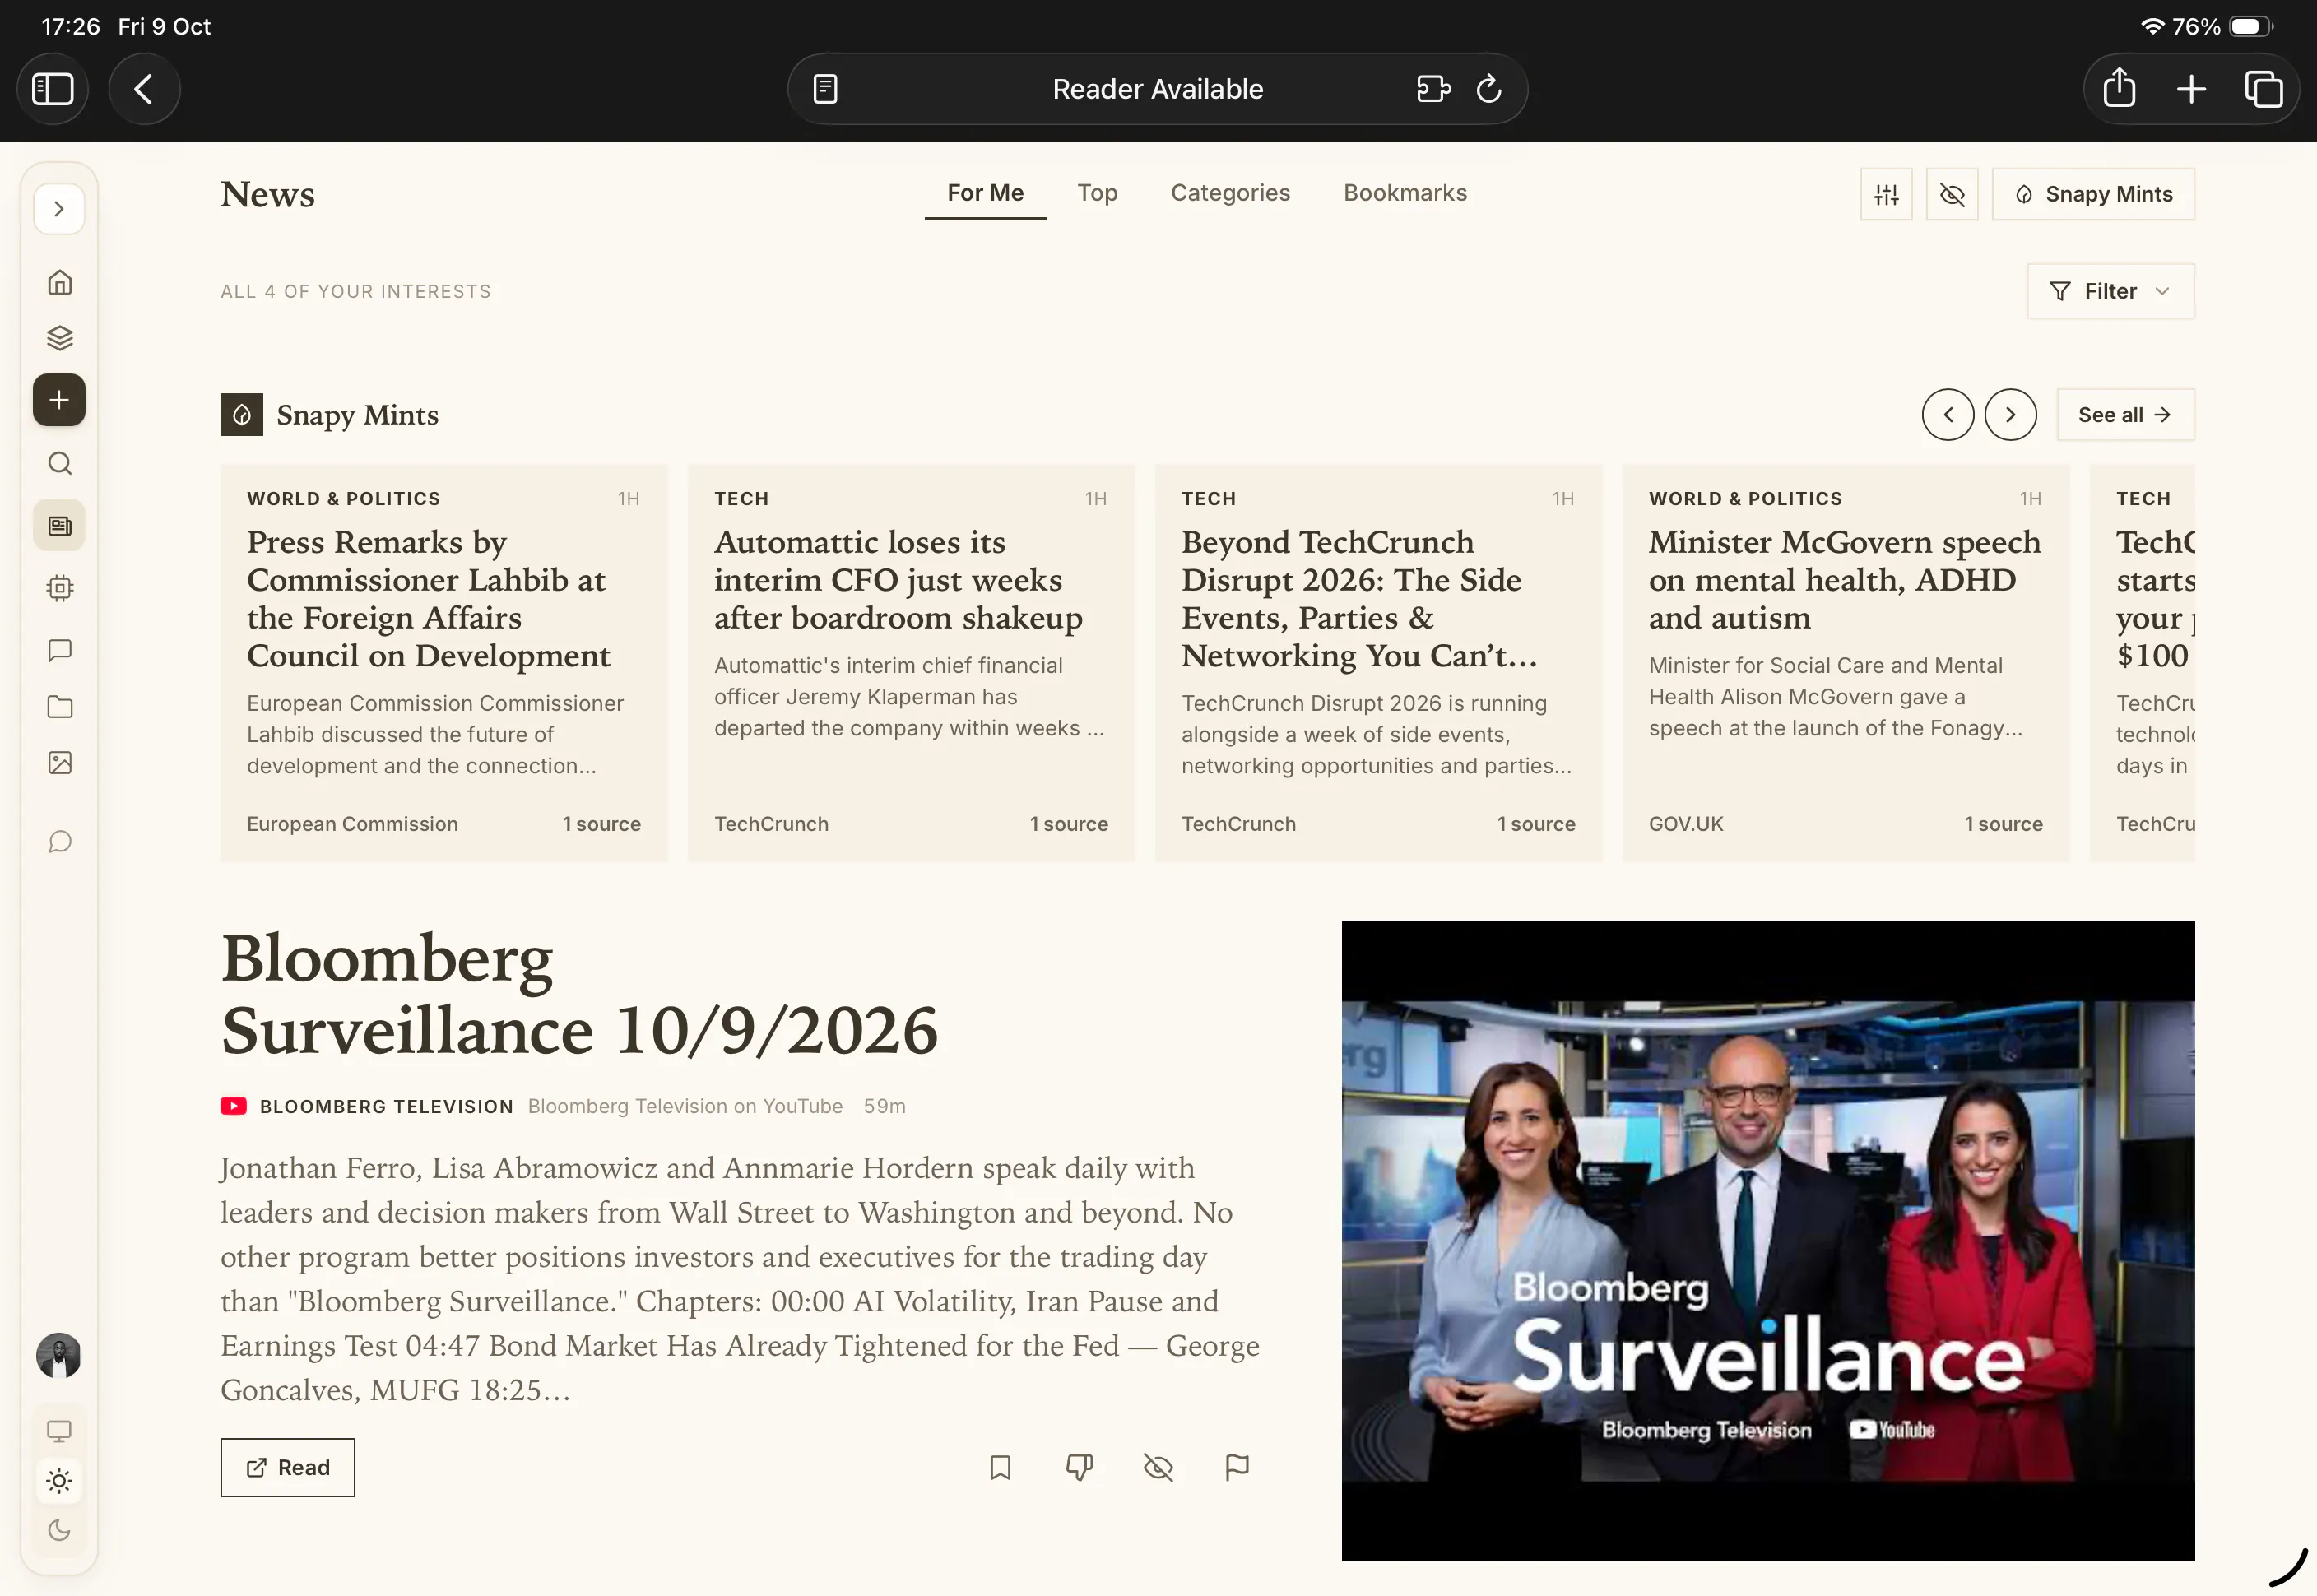This screenshot has height=1596, width=2317.
Task: Switch to the Bookmarks tab
Action: pyautogui.click(x=1405, y=193)
